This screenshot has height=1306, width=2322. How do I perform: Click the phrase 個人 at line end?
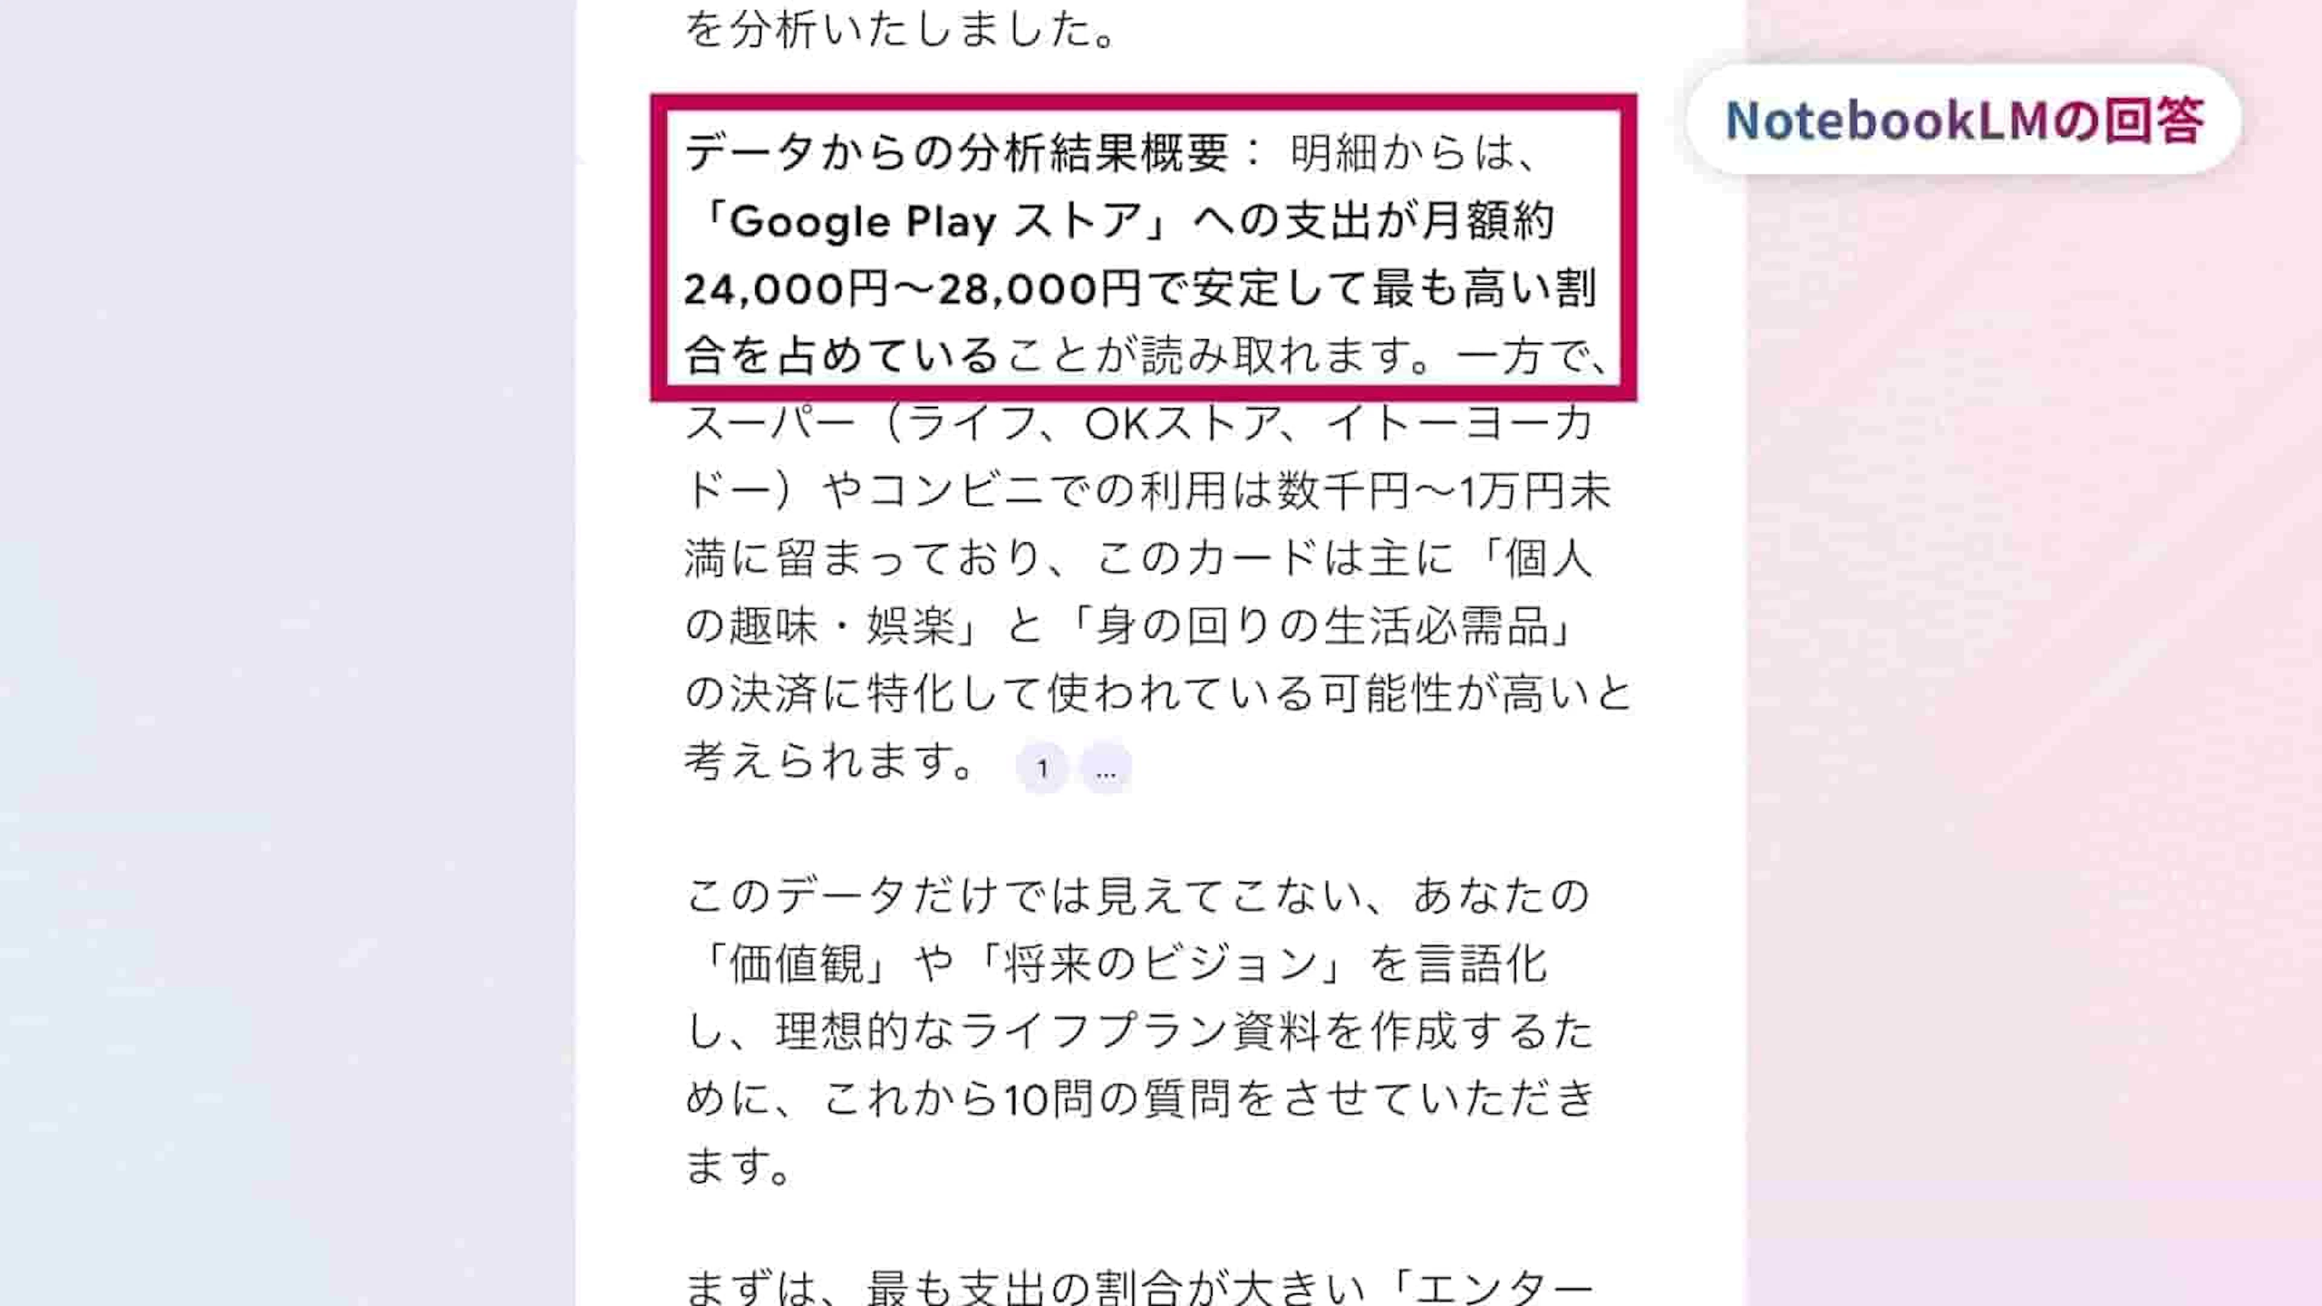pyautogui.click(x=1549, y=559)
